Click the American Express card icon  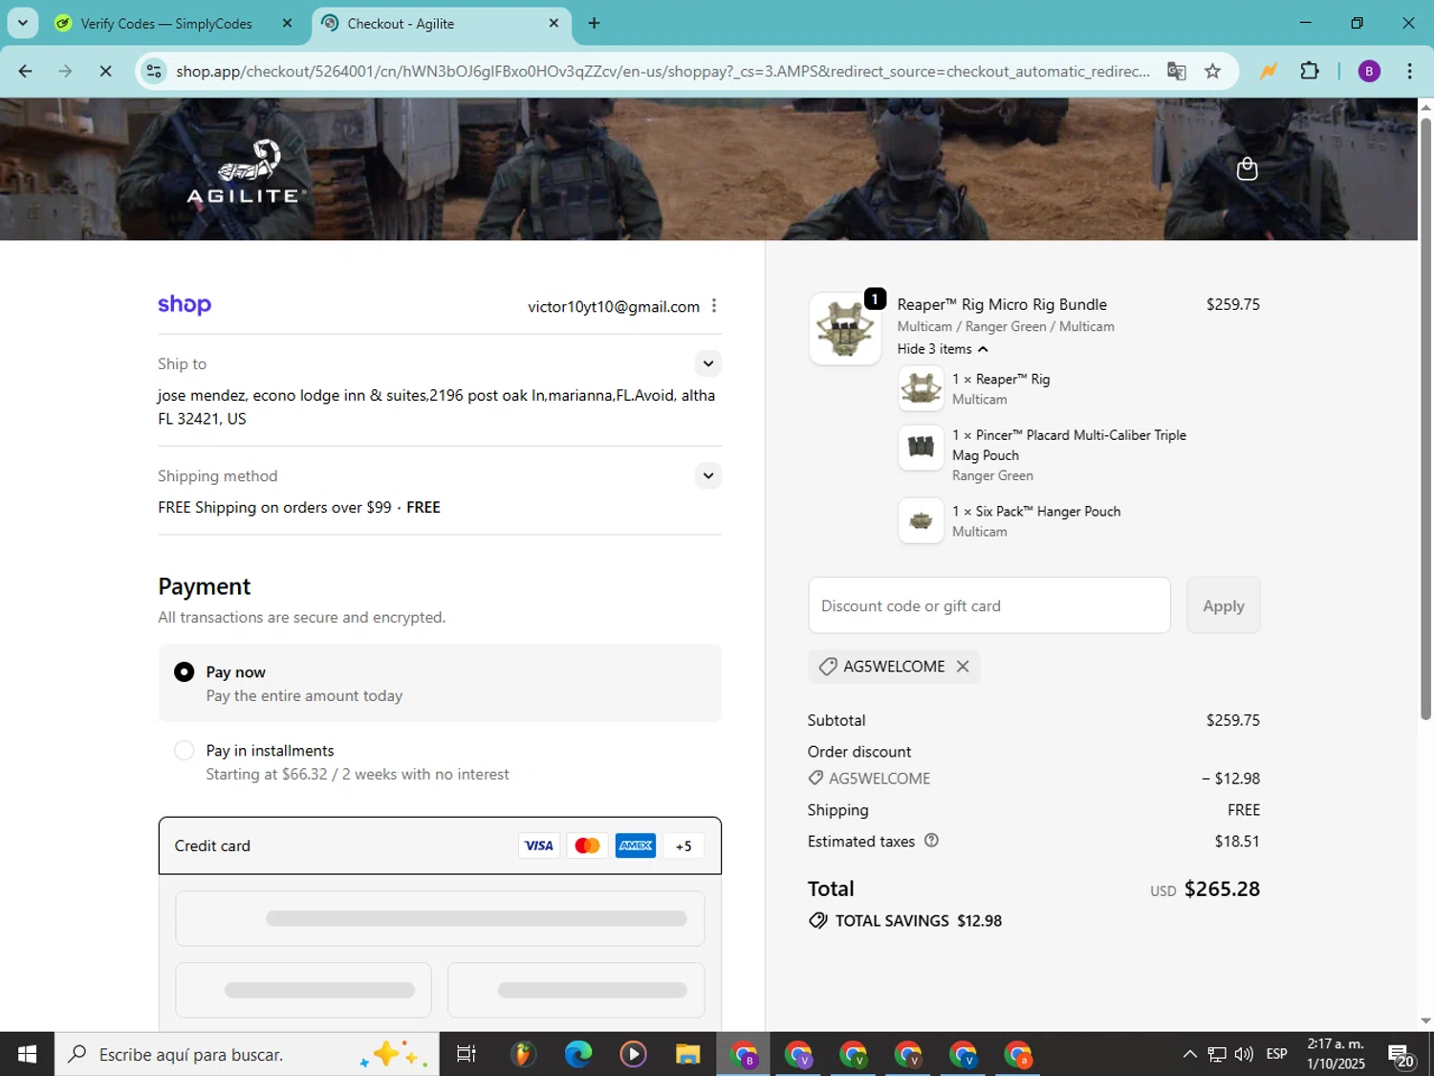636,845
